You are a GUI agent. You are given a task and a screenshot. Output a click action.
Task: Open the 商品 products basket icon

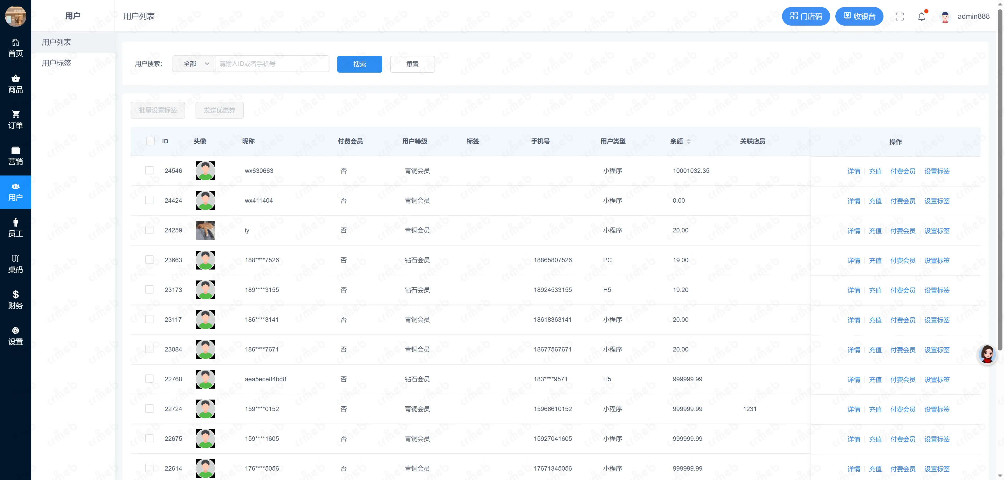point(16,84)
